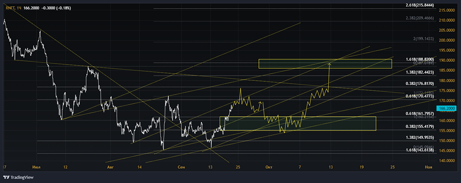Click the 200.0000 price axis label
This screenshot has height=183, width=461.
coord(447,40)
